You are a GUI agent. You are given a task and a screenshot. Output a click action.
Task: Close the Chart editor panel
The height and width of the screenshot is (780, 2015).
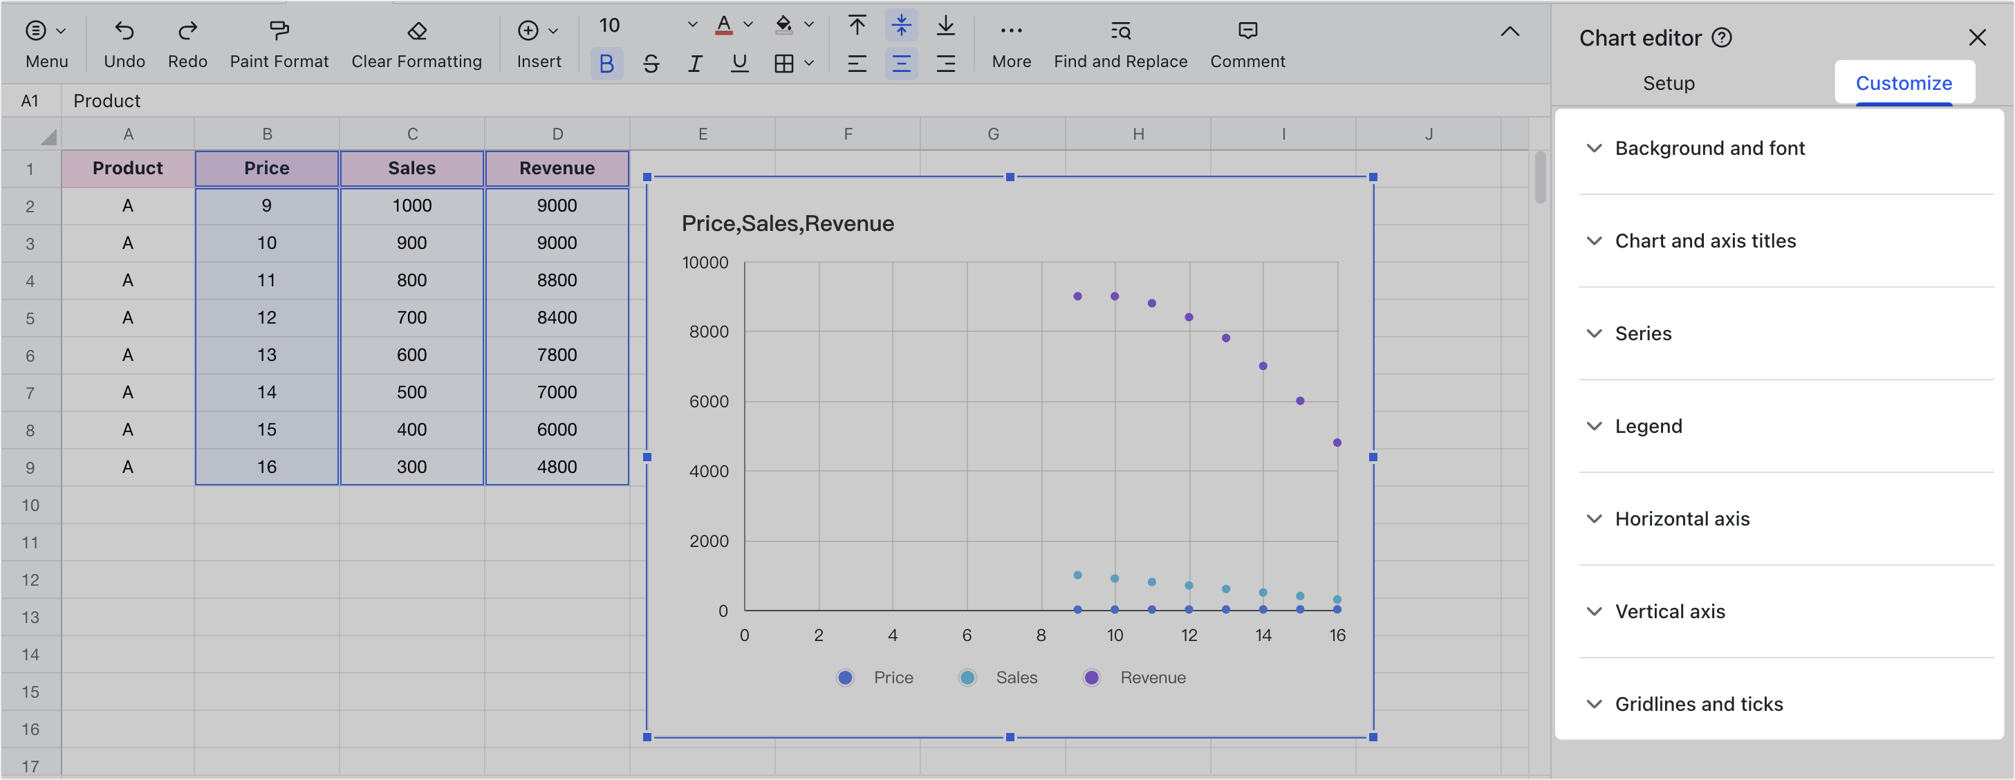point(1977,37)
